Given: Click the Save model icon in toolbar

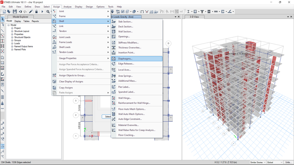Looking at the screenshot, I should [x=15, y=12].
